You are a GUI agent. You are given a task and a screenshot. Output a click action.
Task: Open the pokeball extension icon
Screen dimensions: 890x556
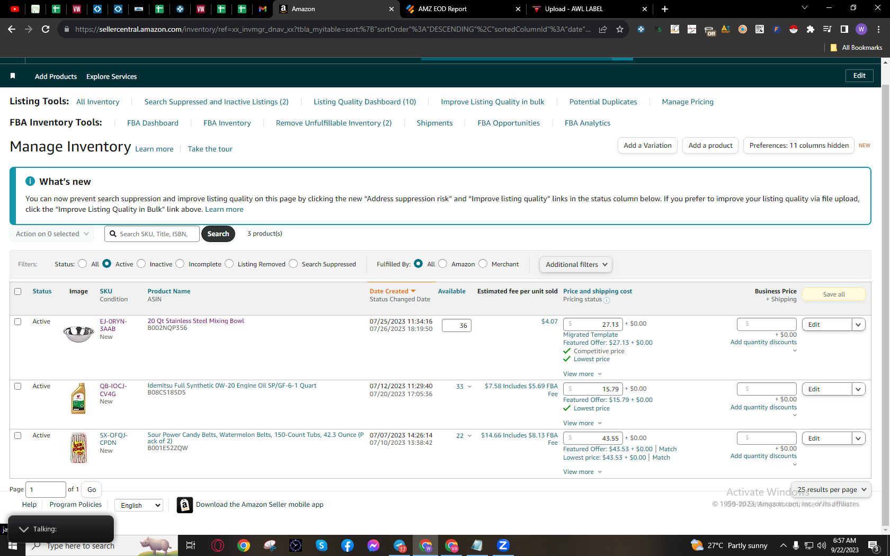pos(794,29)
